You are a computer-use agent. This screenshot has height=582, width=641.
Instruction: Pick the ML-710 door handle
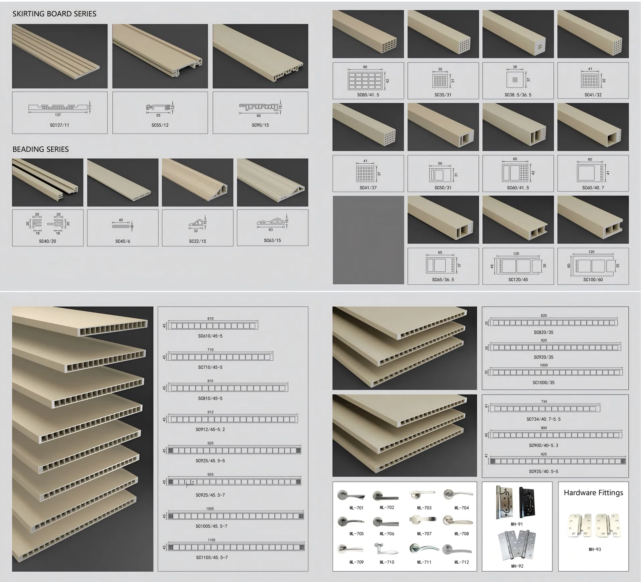[385, 549]
